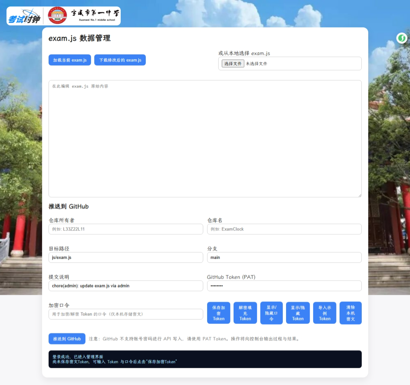The image size is (410, 385).
Task: Click the 提交说明 commit message field
Action: click(126, 286)
